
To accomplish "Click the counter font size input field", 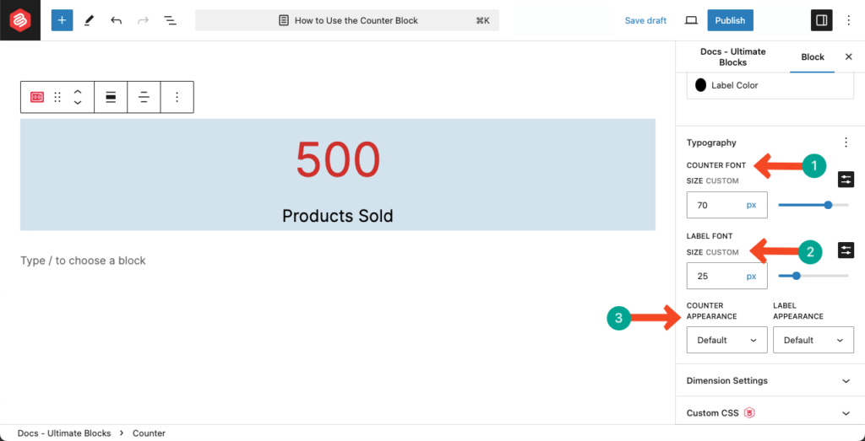I will click(715, 205).
